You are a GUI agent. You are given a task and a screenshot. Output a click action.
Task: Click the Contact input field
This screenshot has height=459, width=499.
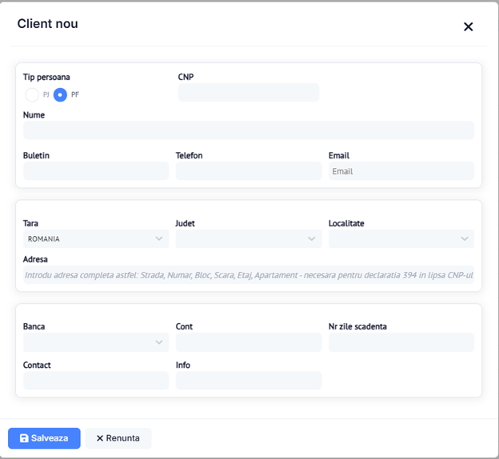tap(95, 381)
